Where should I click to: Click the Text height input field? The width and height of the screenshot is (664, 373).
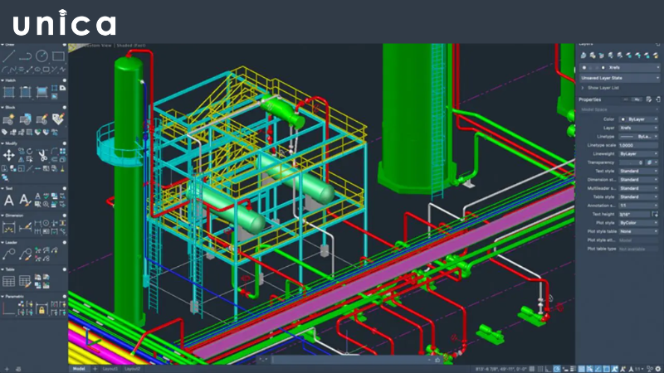pyautogui.click(x=634, y=214)
